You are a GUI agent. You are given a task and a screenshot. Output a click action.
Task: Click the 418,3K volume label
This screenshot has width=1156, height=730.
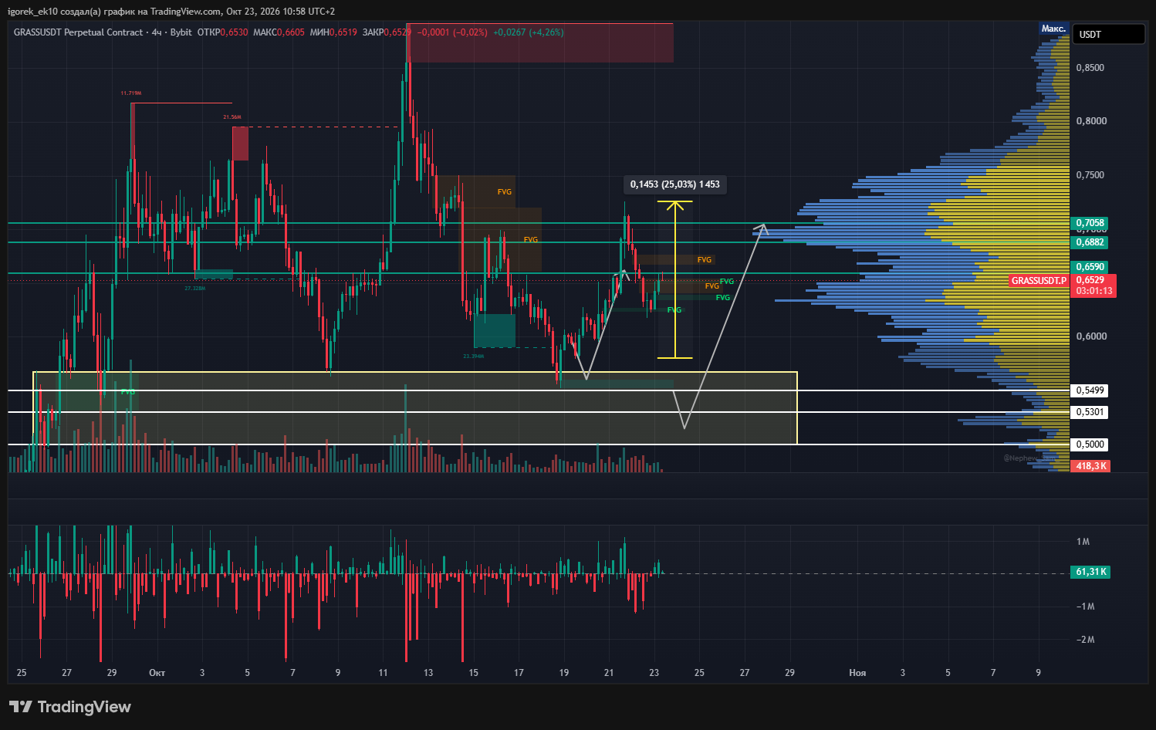(x=1091, y=466)
